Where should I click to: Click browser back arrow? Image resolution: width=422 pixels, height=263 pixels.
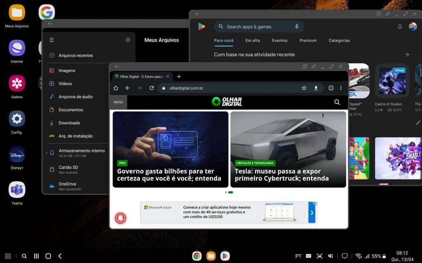click(x=128, y=88)
